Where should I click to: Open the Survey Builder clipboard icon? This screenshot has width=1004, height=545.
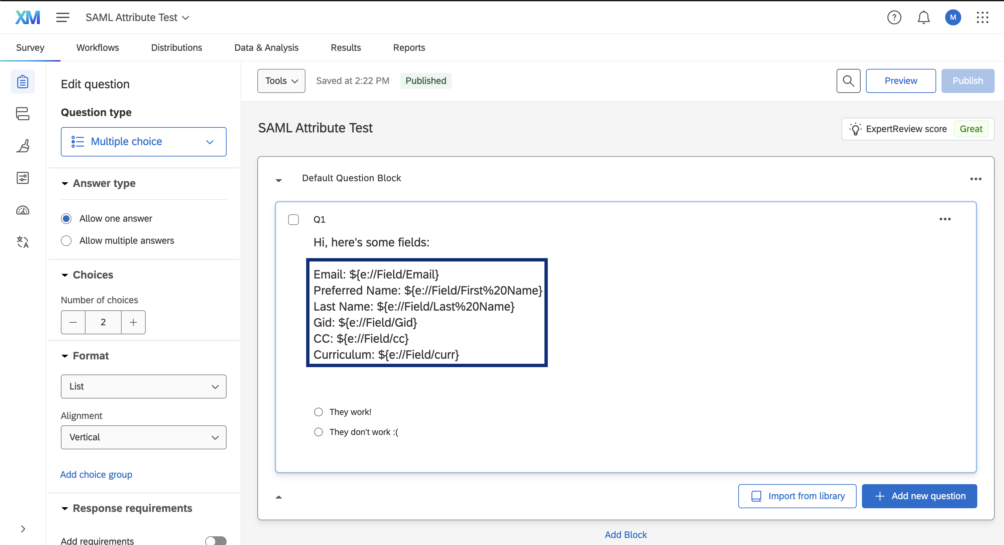(x=22, y=81)
